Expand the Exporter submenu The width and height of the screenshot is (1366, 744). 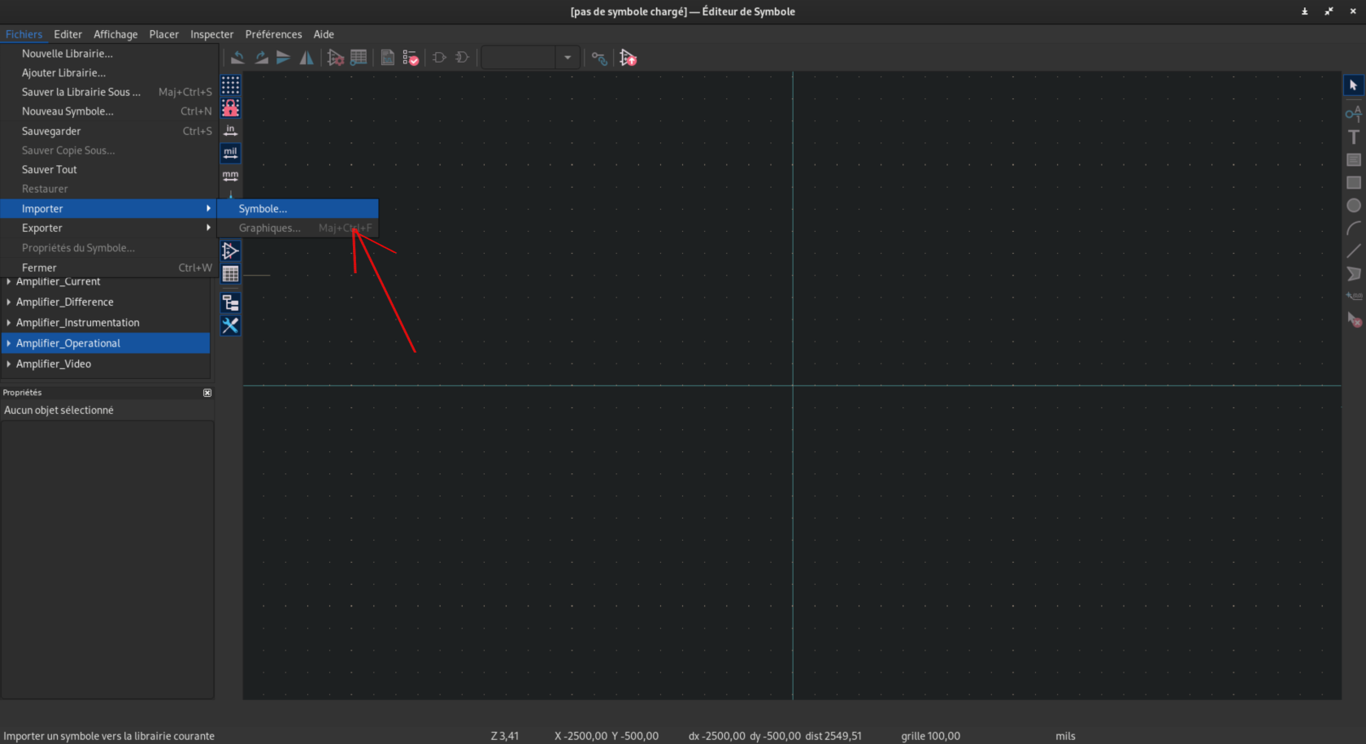[x=109, y=228]
